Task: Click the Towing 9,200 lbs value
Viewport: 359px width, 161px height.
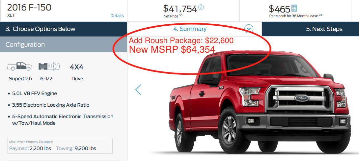Action: 76,148
